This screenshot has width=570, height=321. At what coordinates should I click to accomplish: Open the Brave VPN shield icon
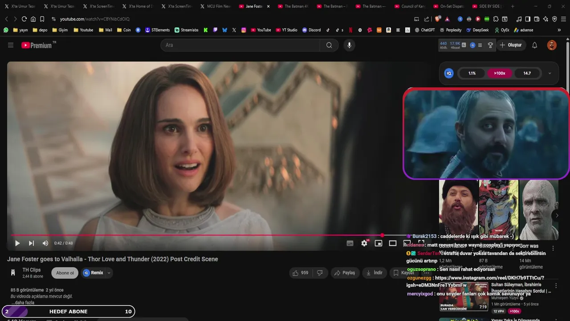pyautogui.click(x=554, y=19)
